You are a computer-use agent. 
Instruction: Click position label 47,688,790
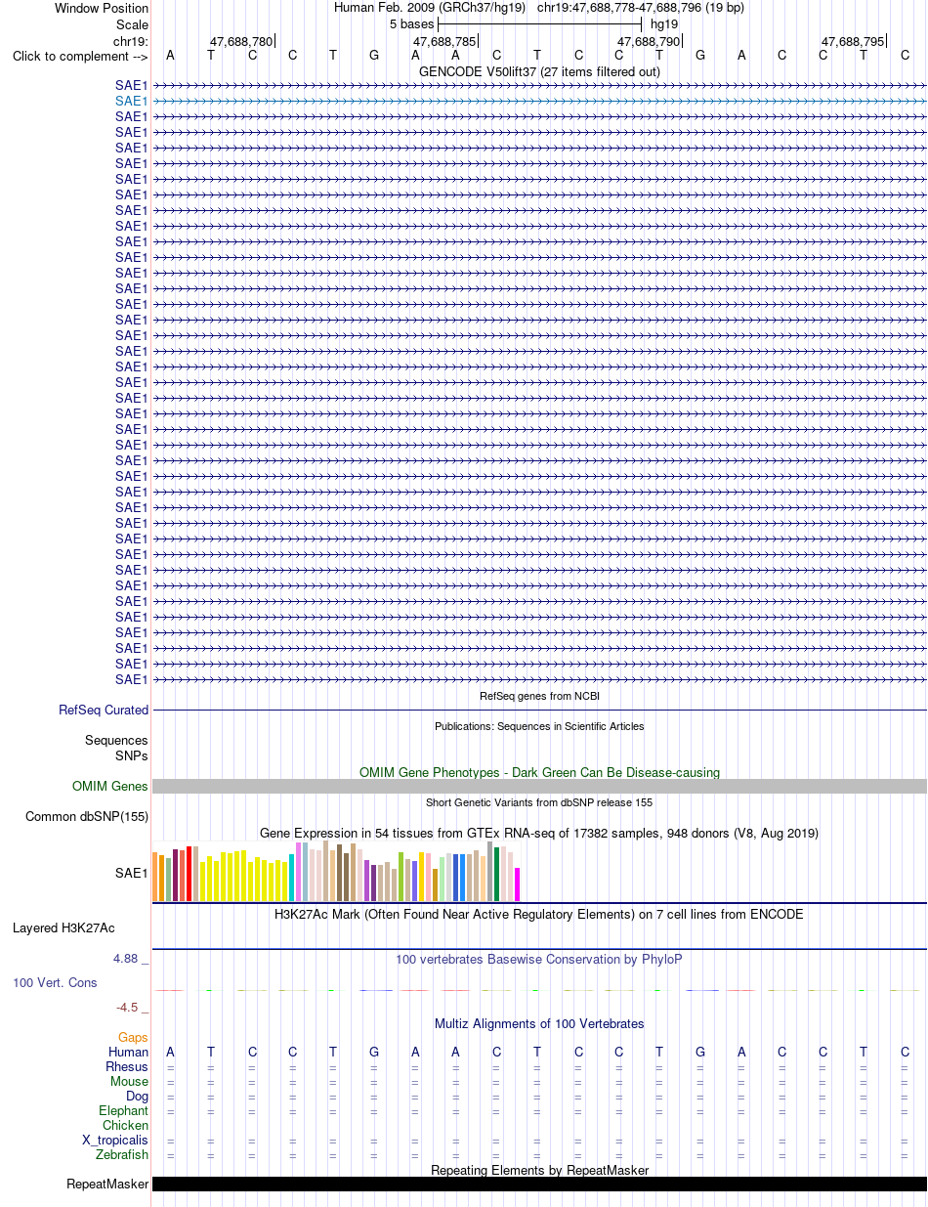click(x=649, y=42)
